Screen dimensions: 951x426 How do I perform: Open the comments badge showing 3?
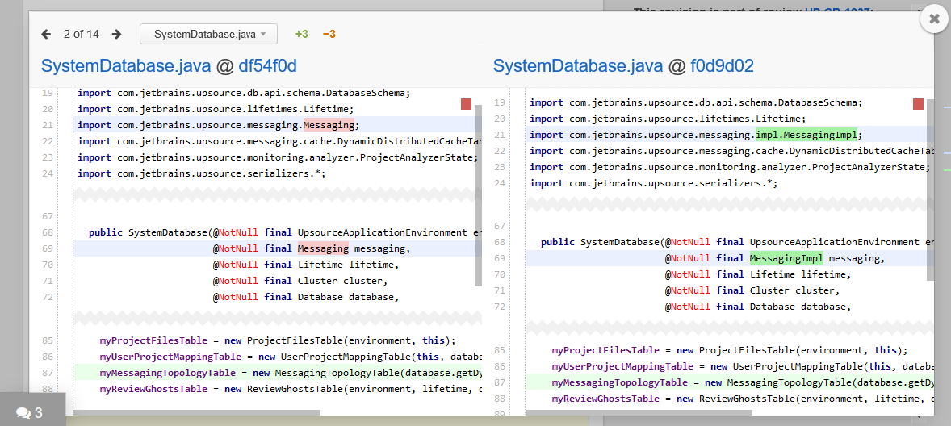(30, 413)
